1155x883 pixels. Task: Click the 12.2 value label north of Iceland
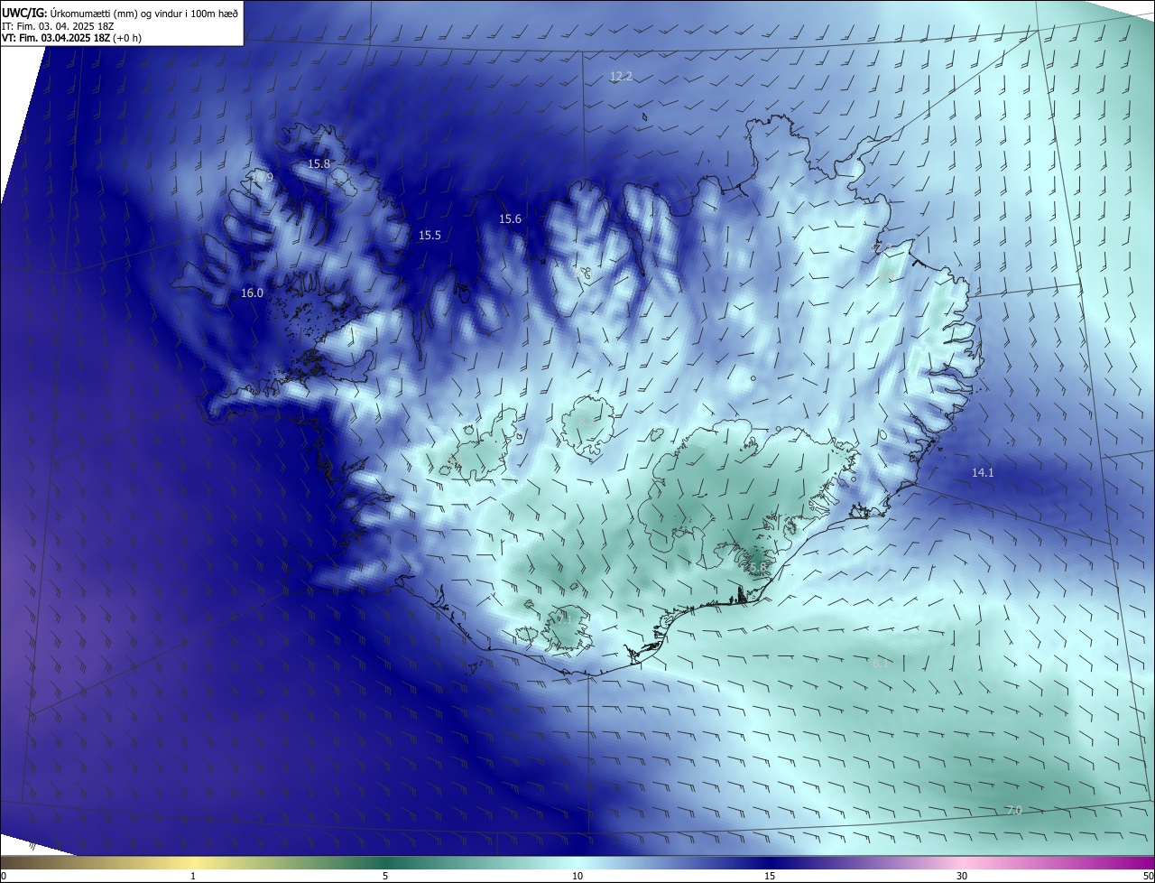coord(621,76)
